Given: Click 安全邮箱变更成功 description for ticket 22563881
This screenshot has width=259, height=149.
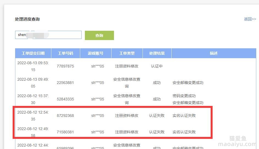Looking at the screenshot, I should point(188,83).
